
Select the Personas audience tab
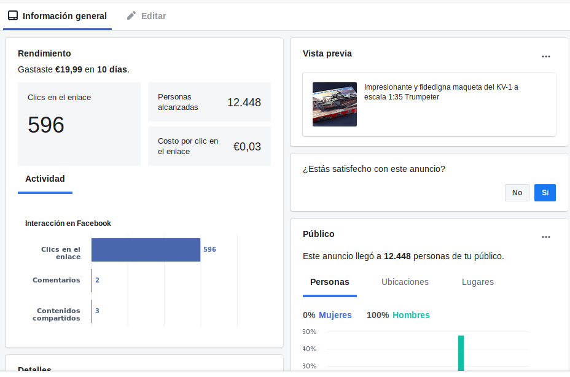tap(330, 282)
